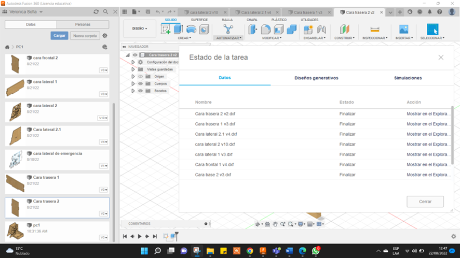
Task: Open the DISEÑO workspace dropdown
Action: pyautogui.click(x=140, y=28)
